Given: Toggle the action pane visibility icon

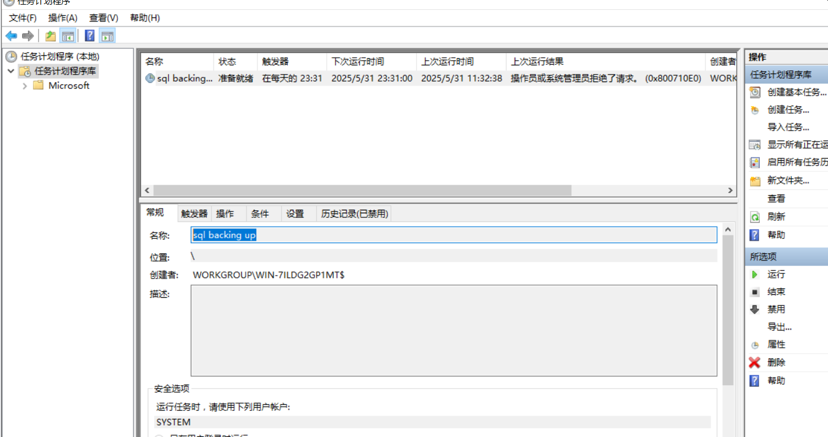Looking at the screenshot, I should click(x=106, y=35).
